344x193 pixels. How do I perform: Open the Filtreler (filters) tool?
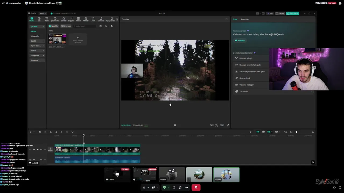(86, 19)
